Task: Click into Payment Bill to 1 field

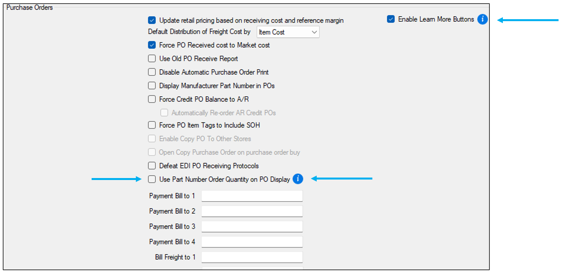Action: pos(252,196)
